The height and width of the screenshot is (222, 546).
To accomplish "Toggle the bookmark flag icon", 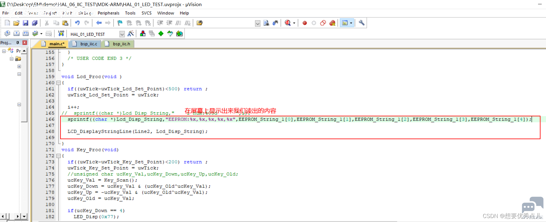I will 120,23.
